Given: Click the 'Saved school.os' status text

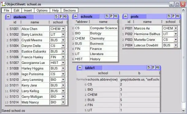Looking at the screenshot, I should (x=13, y=111).
